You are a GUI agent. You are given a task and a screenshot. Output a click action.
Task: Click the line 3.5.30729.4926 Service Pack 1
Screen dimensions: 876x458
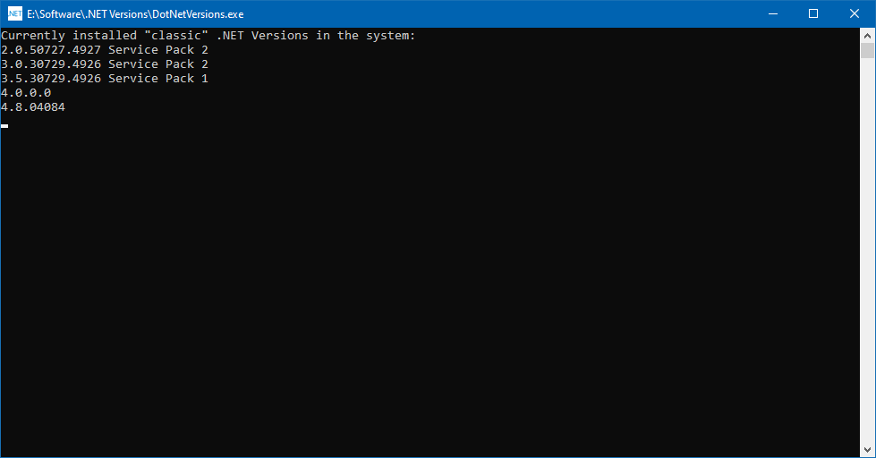point(105,79)
